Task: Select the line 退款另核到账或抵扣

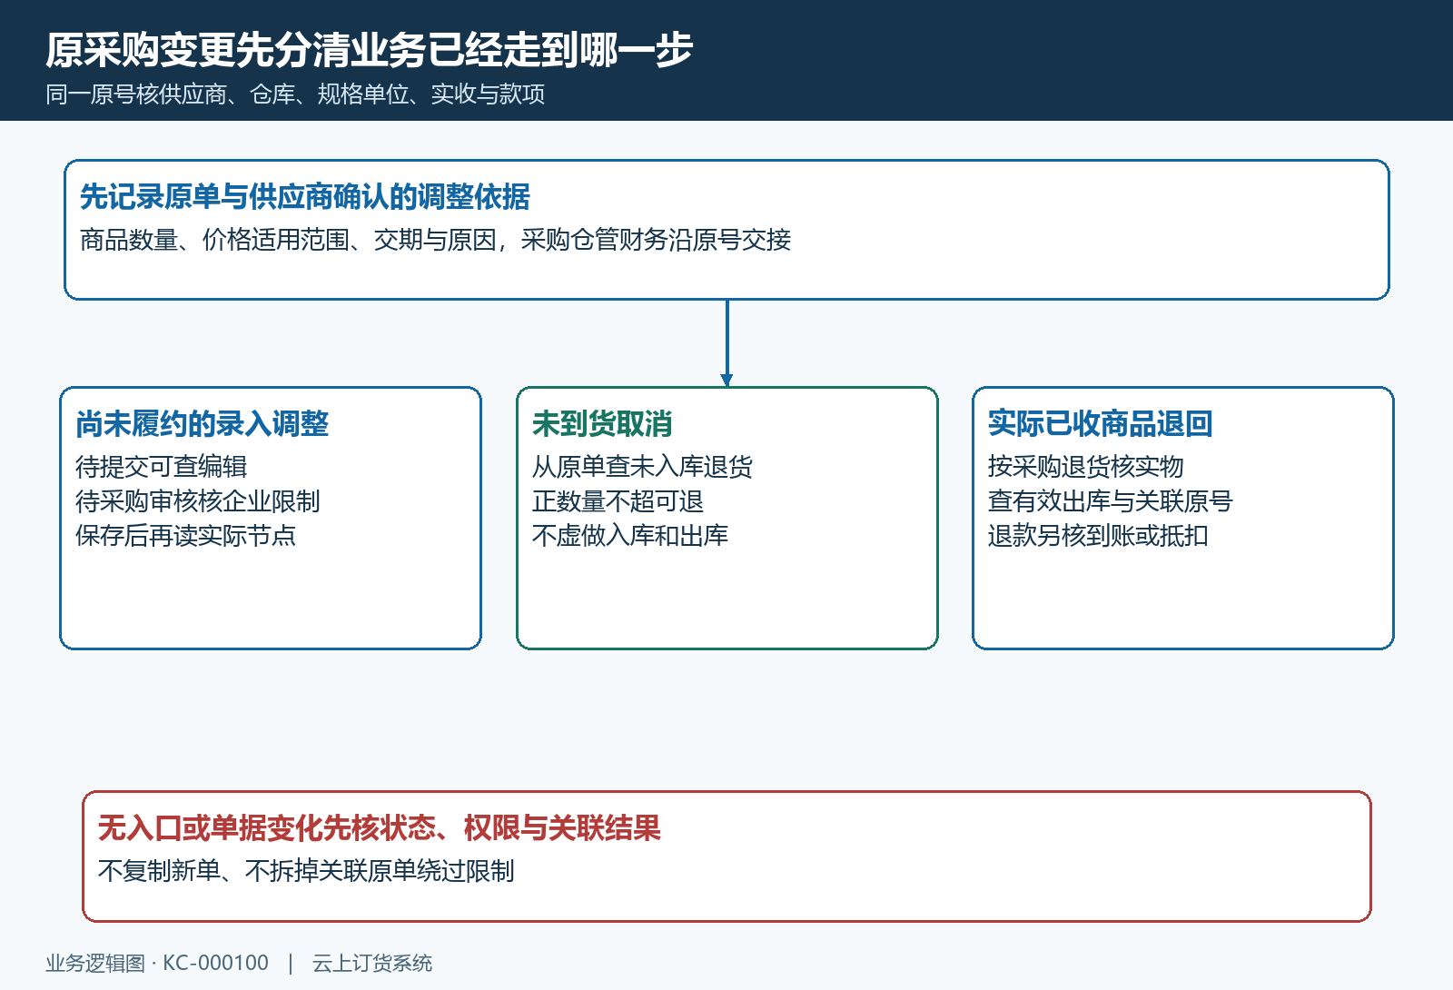Action: tap(1098, 536)
